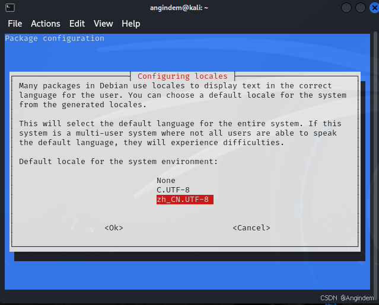379x305 pixels.
Task: Click the terminal icon in title bar
Action: tap(10, 8)
